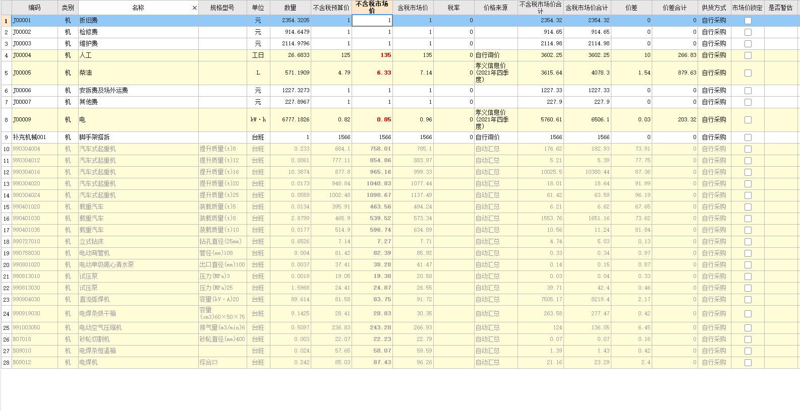
Task: Select price 1098.67 for 汽车式起重机 t25
Action: (372, 195)
